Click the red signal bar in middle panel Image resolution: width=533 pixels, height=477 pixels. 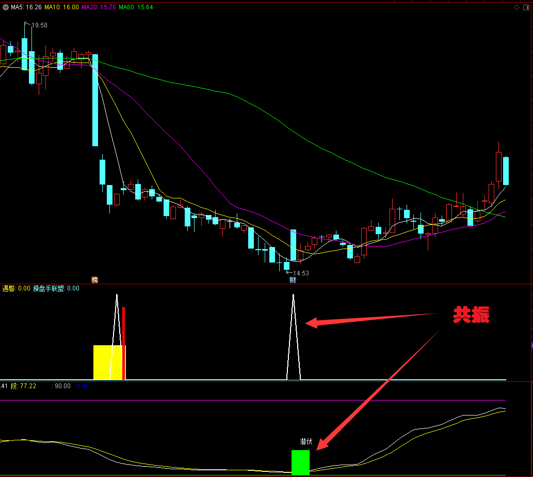pos(124,343)
